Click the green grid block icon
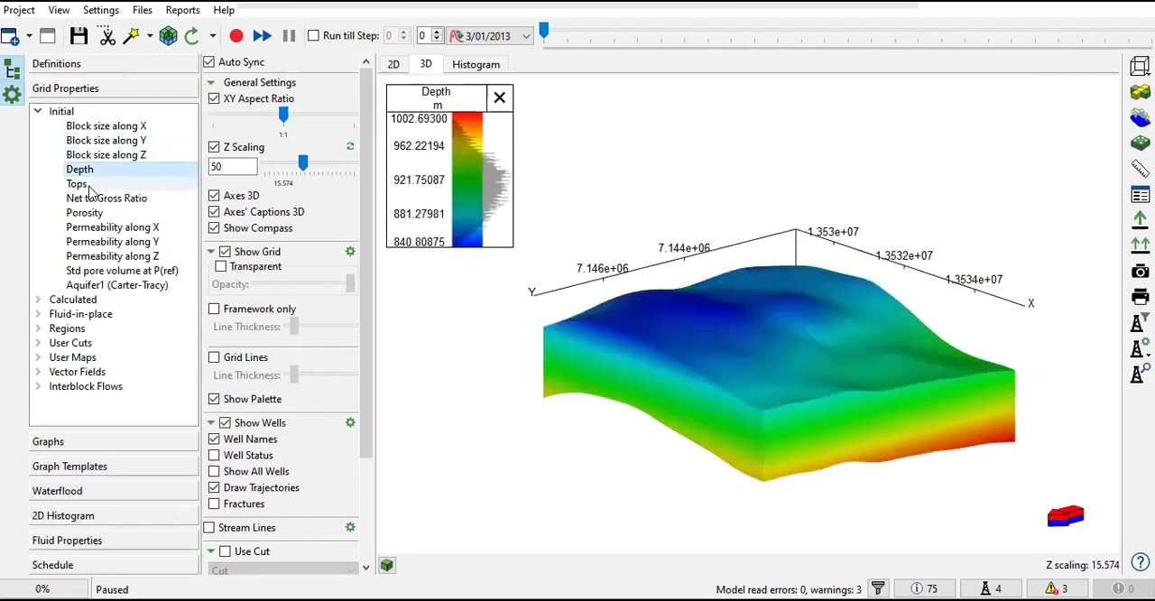 (1140, 143)
